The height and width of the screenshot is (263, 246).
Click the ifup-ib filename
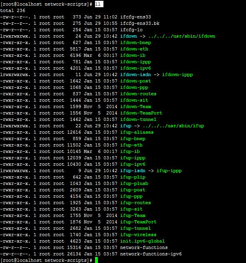(130, 151)
